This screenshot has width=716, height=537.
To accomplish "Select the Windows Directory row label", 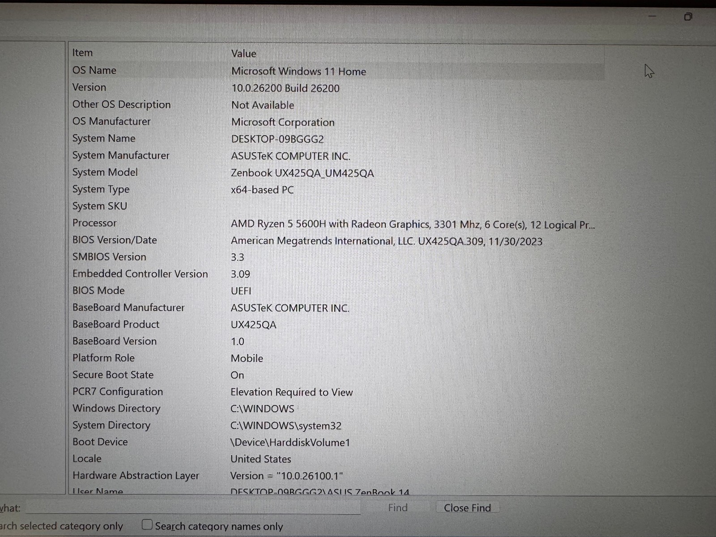I will 116,408.
